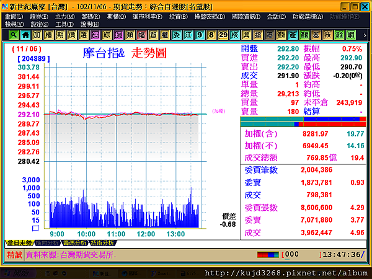This screenshot has height=279, width=372.
Task: Open the 權 toolbar icon
Action: [165, 35]
